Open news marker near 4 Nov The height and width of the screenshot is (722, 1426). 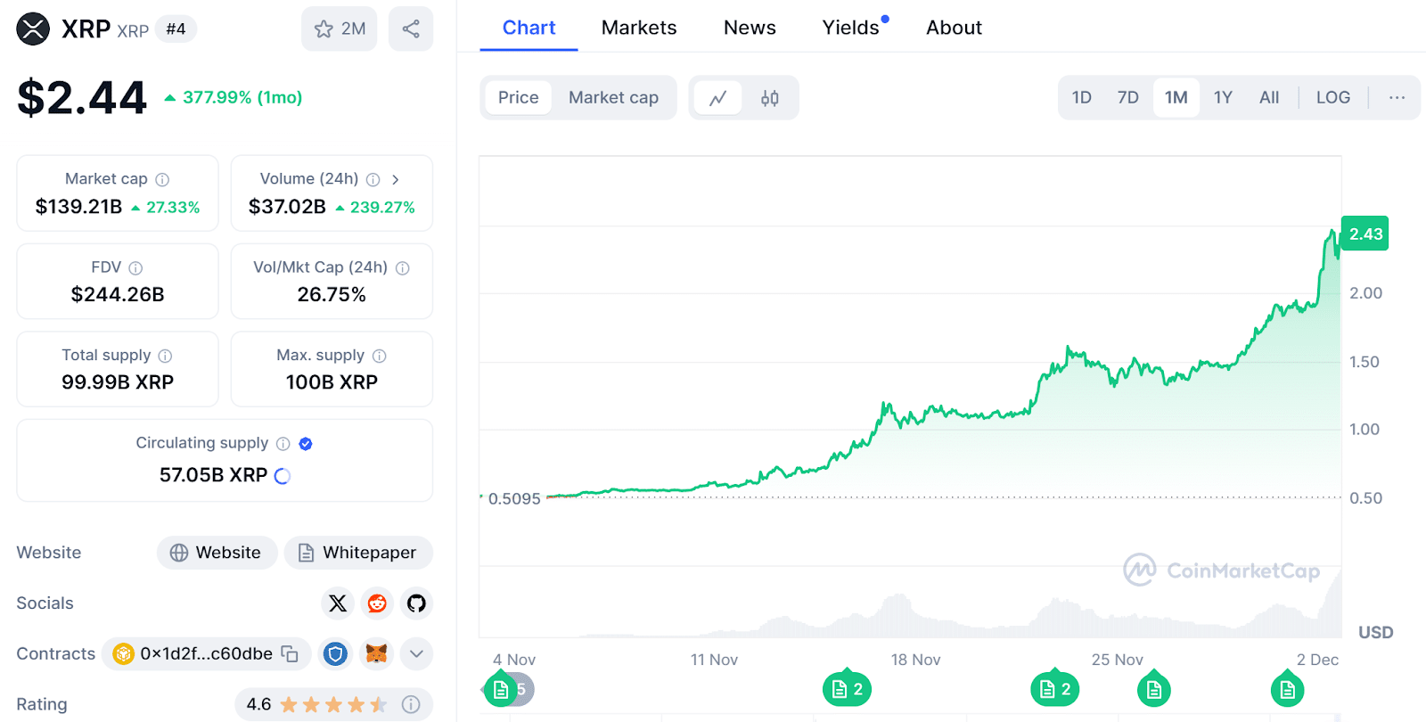tap(501, 689)
